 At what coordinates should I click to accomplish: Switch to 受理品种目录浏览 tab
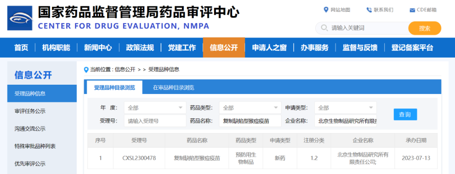coord(115,87)
